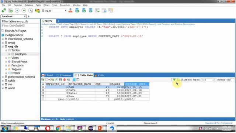Click the duplicate row icon
The image size is (236, 133).
pos(56,80)
